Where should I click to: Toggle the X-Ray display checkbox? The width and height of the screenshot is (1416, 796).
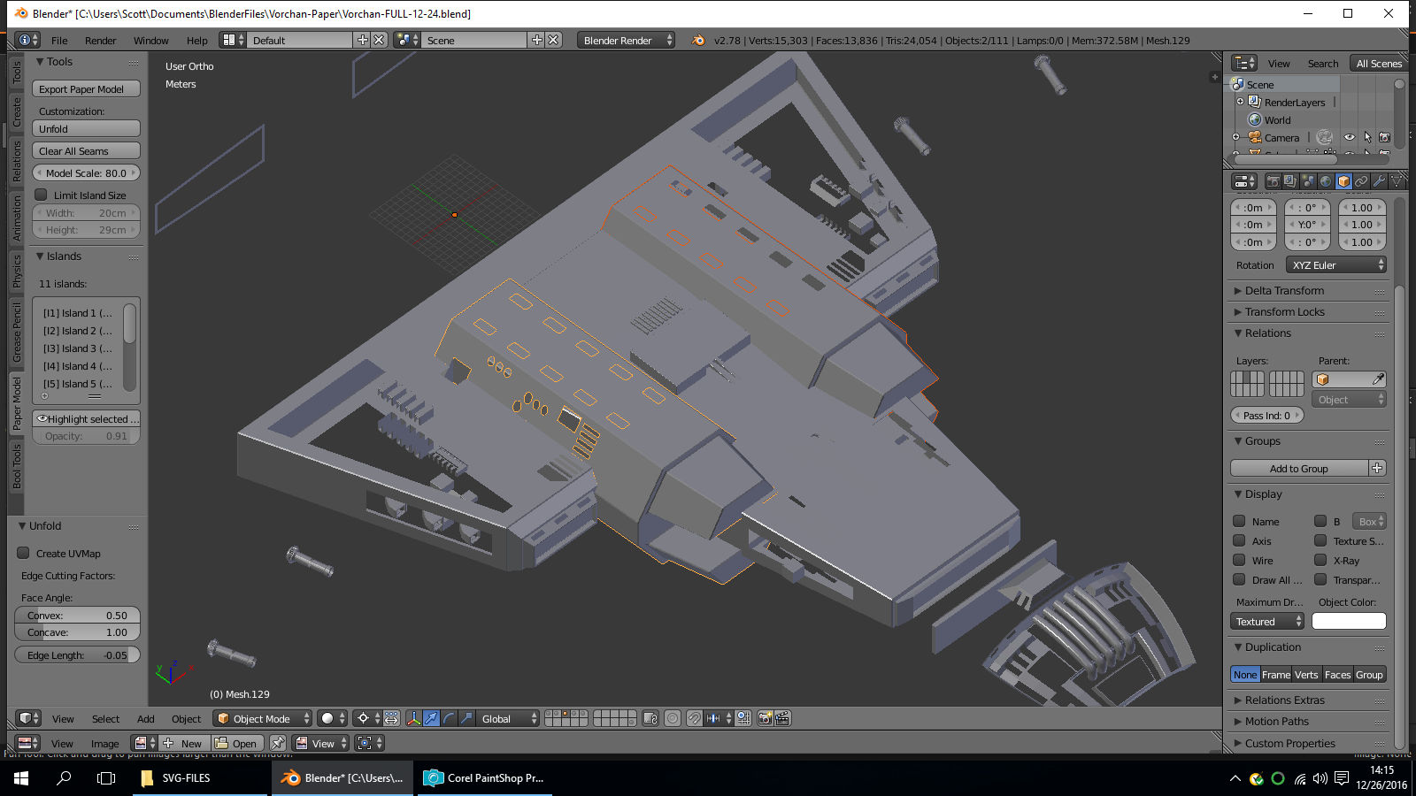click(x=1320, y=560)
